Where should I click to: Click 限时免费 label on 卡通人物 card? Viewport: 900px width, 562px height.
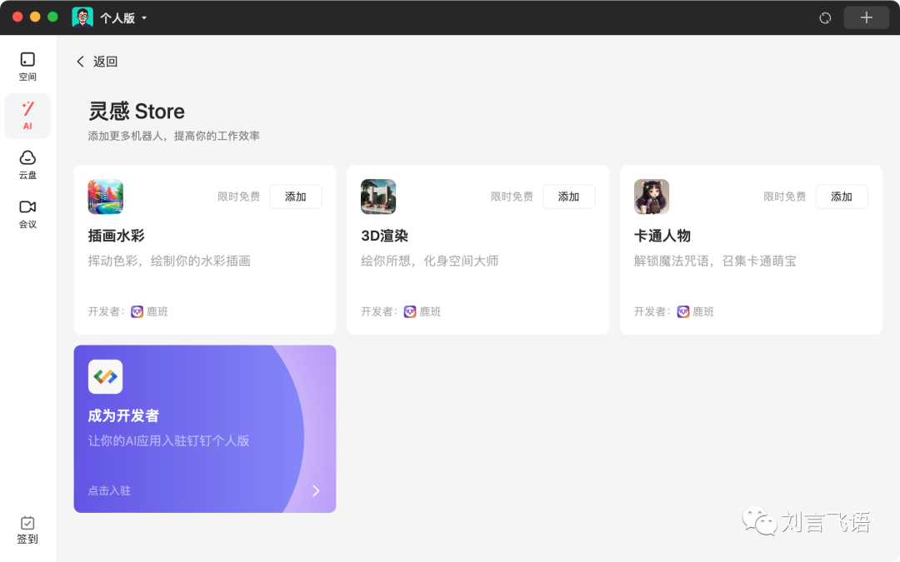pyautogui.click(x=785, y=196)
